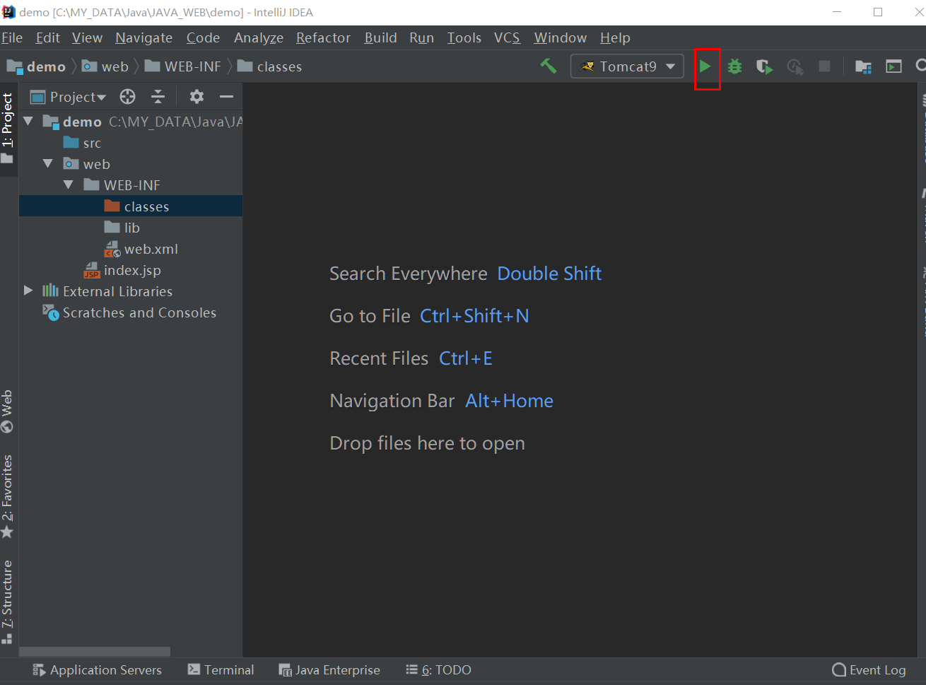Click the WEB-INF breadcrumb in navigation bar
The image size is (926, 685).
183,66
